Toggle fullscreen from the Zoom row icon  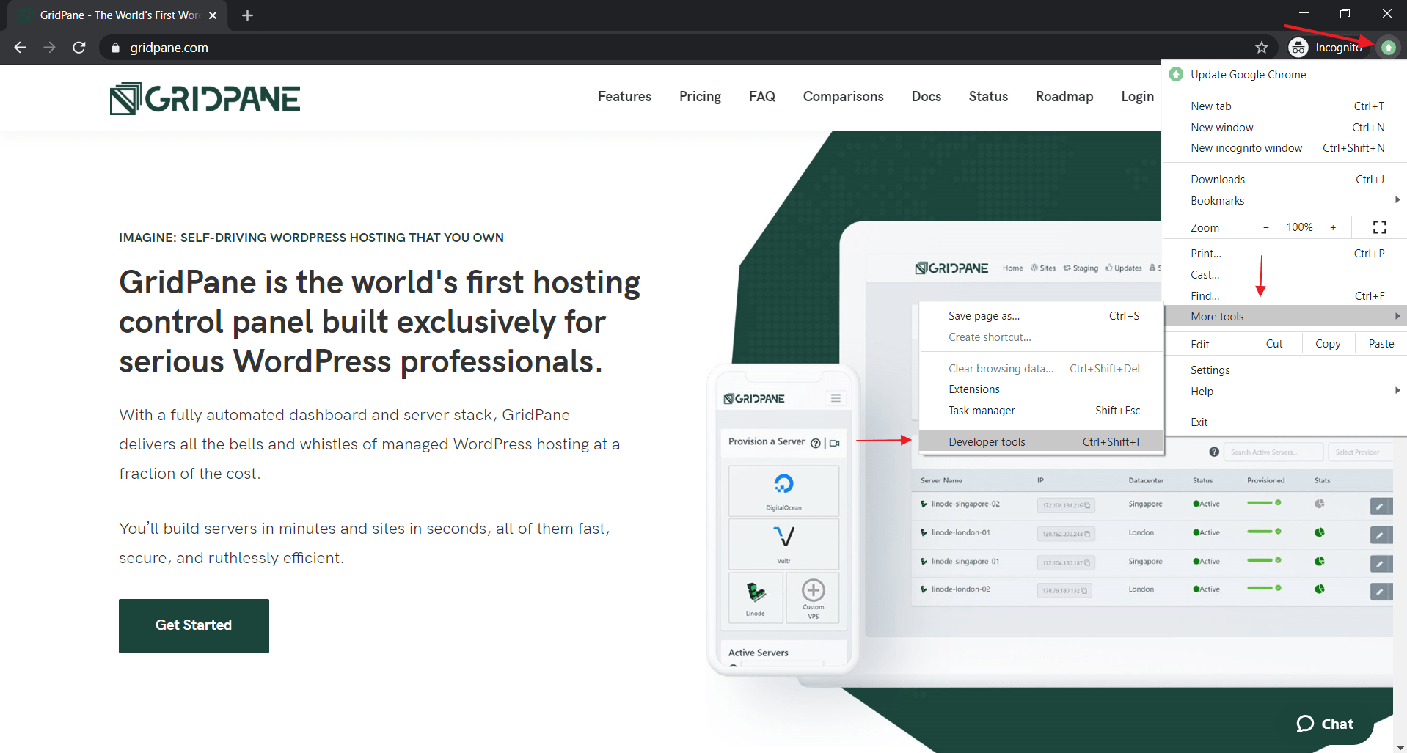click(1379, 227)
